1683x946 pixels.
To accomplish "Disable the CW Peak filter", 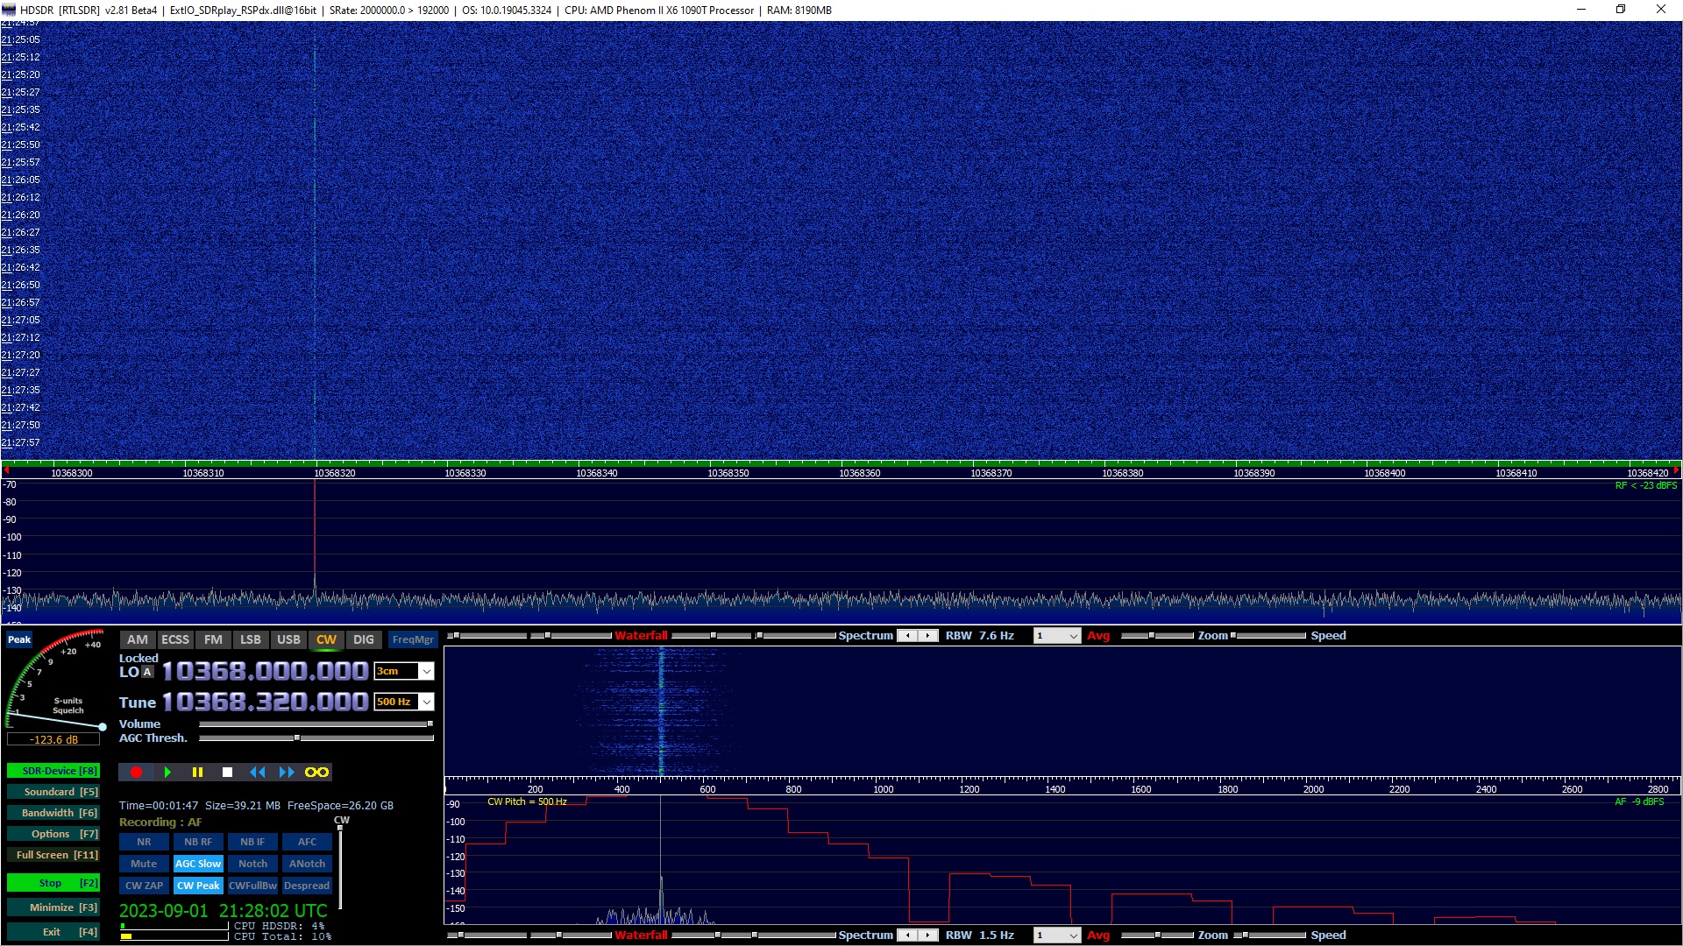I will click(198, 886).
